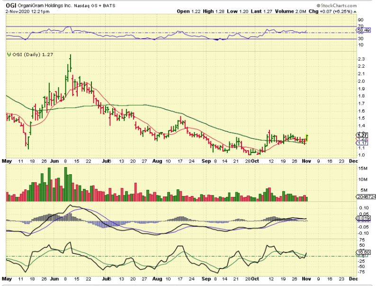This screenshot has width=376, height=286.
Task: Click the Dec label on bottom date axis
Action: pos(353,278)
